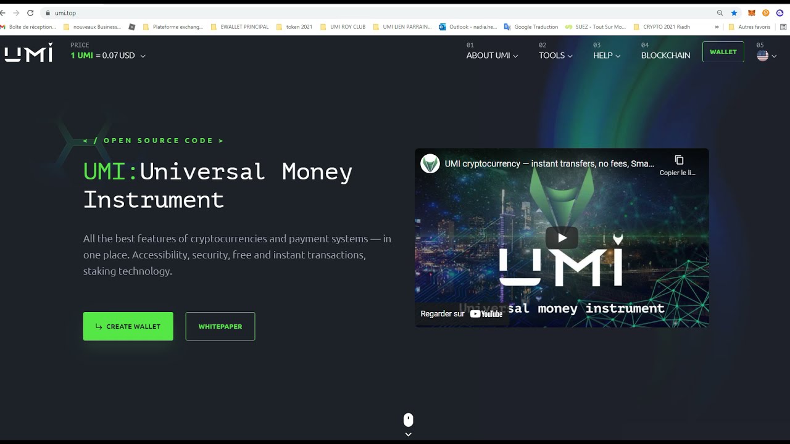Viewport: 790px width, 444px height.
Task: Click the bookmark star icon
Action: [734, 13]
